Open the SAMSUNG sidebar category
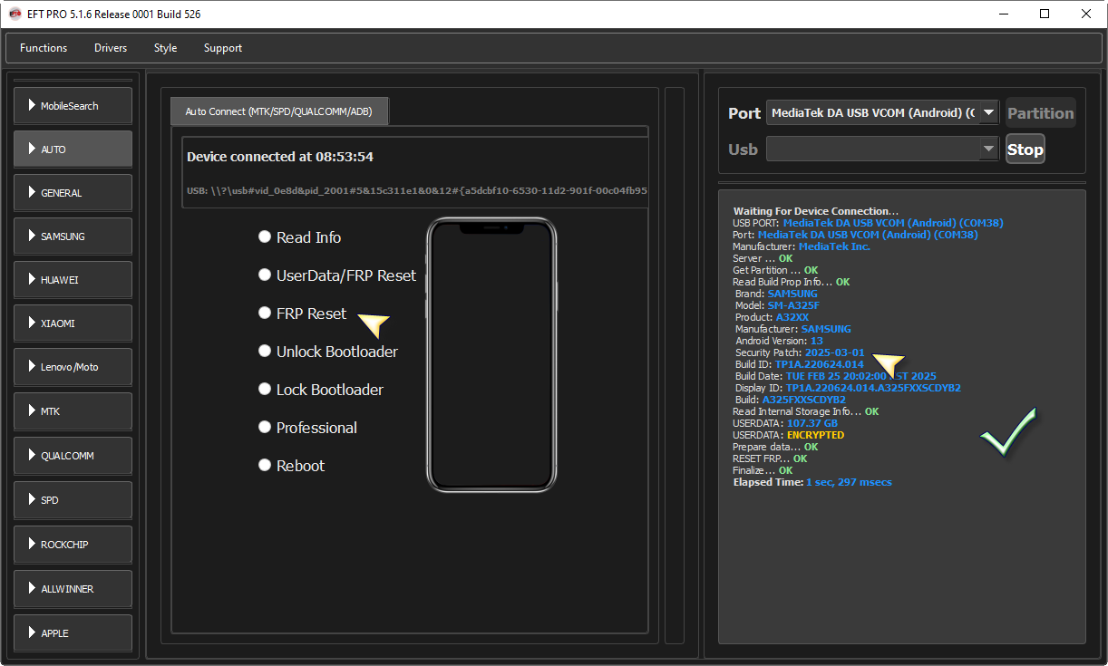Viewport: 1108px width, 666px height. (73, 236)
